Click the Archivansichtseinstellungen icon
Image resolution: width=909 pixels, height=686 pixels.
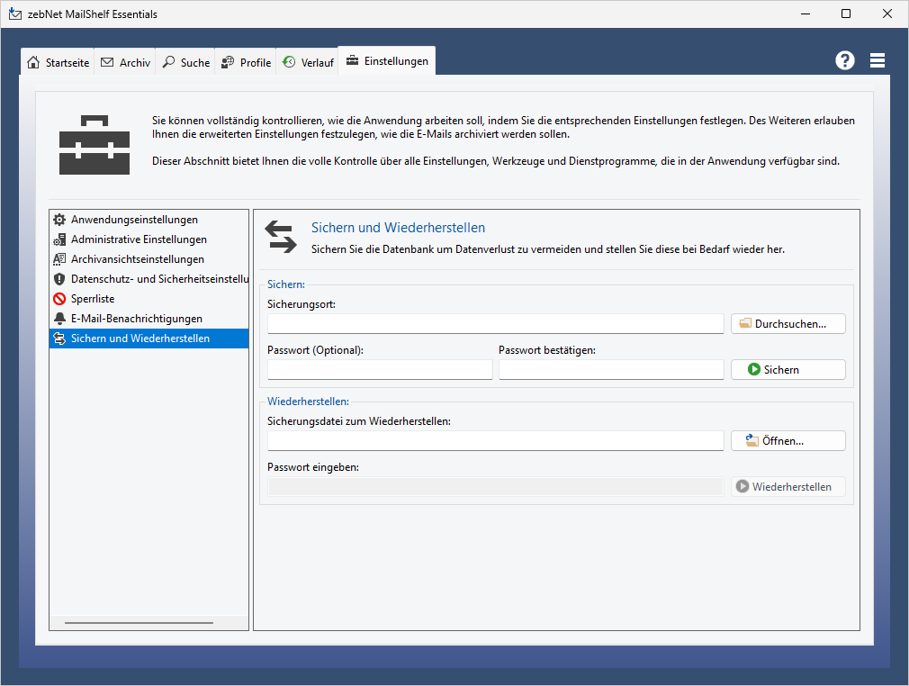coord(59,259)
